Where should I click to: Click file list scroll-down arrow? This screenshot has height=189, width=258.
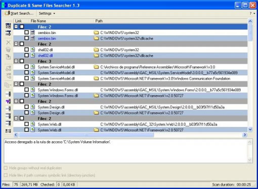coord(250,129)
